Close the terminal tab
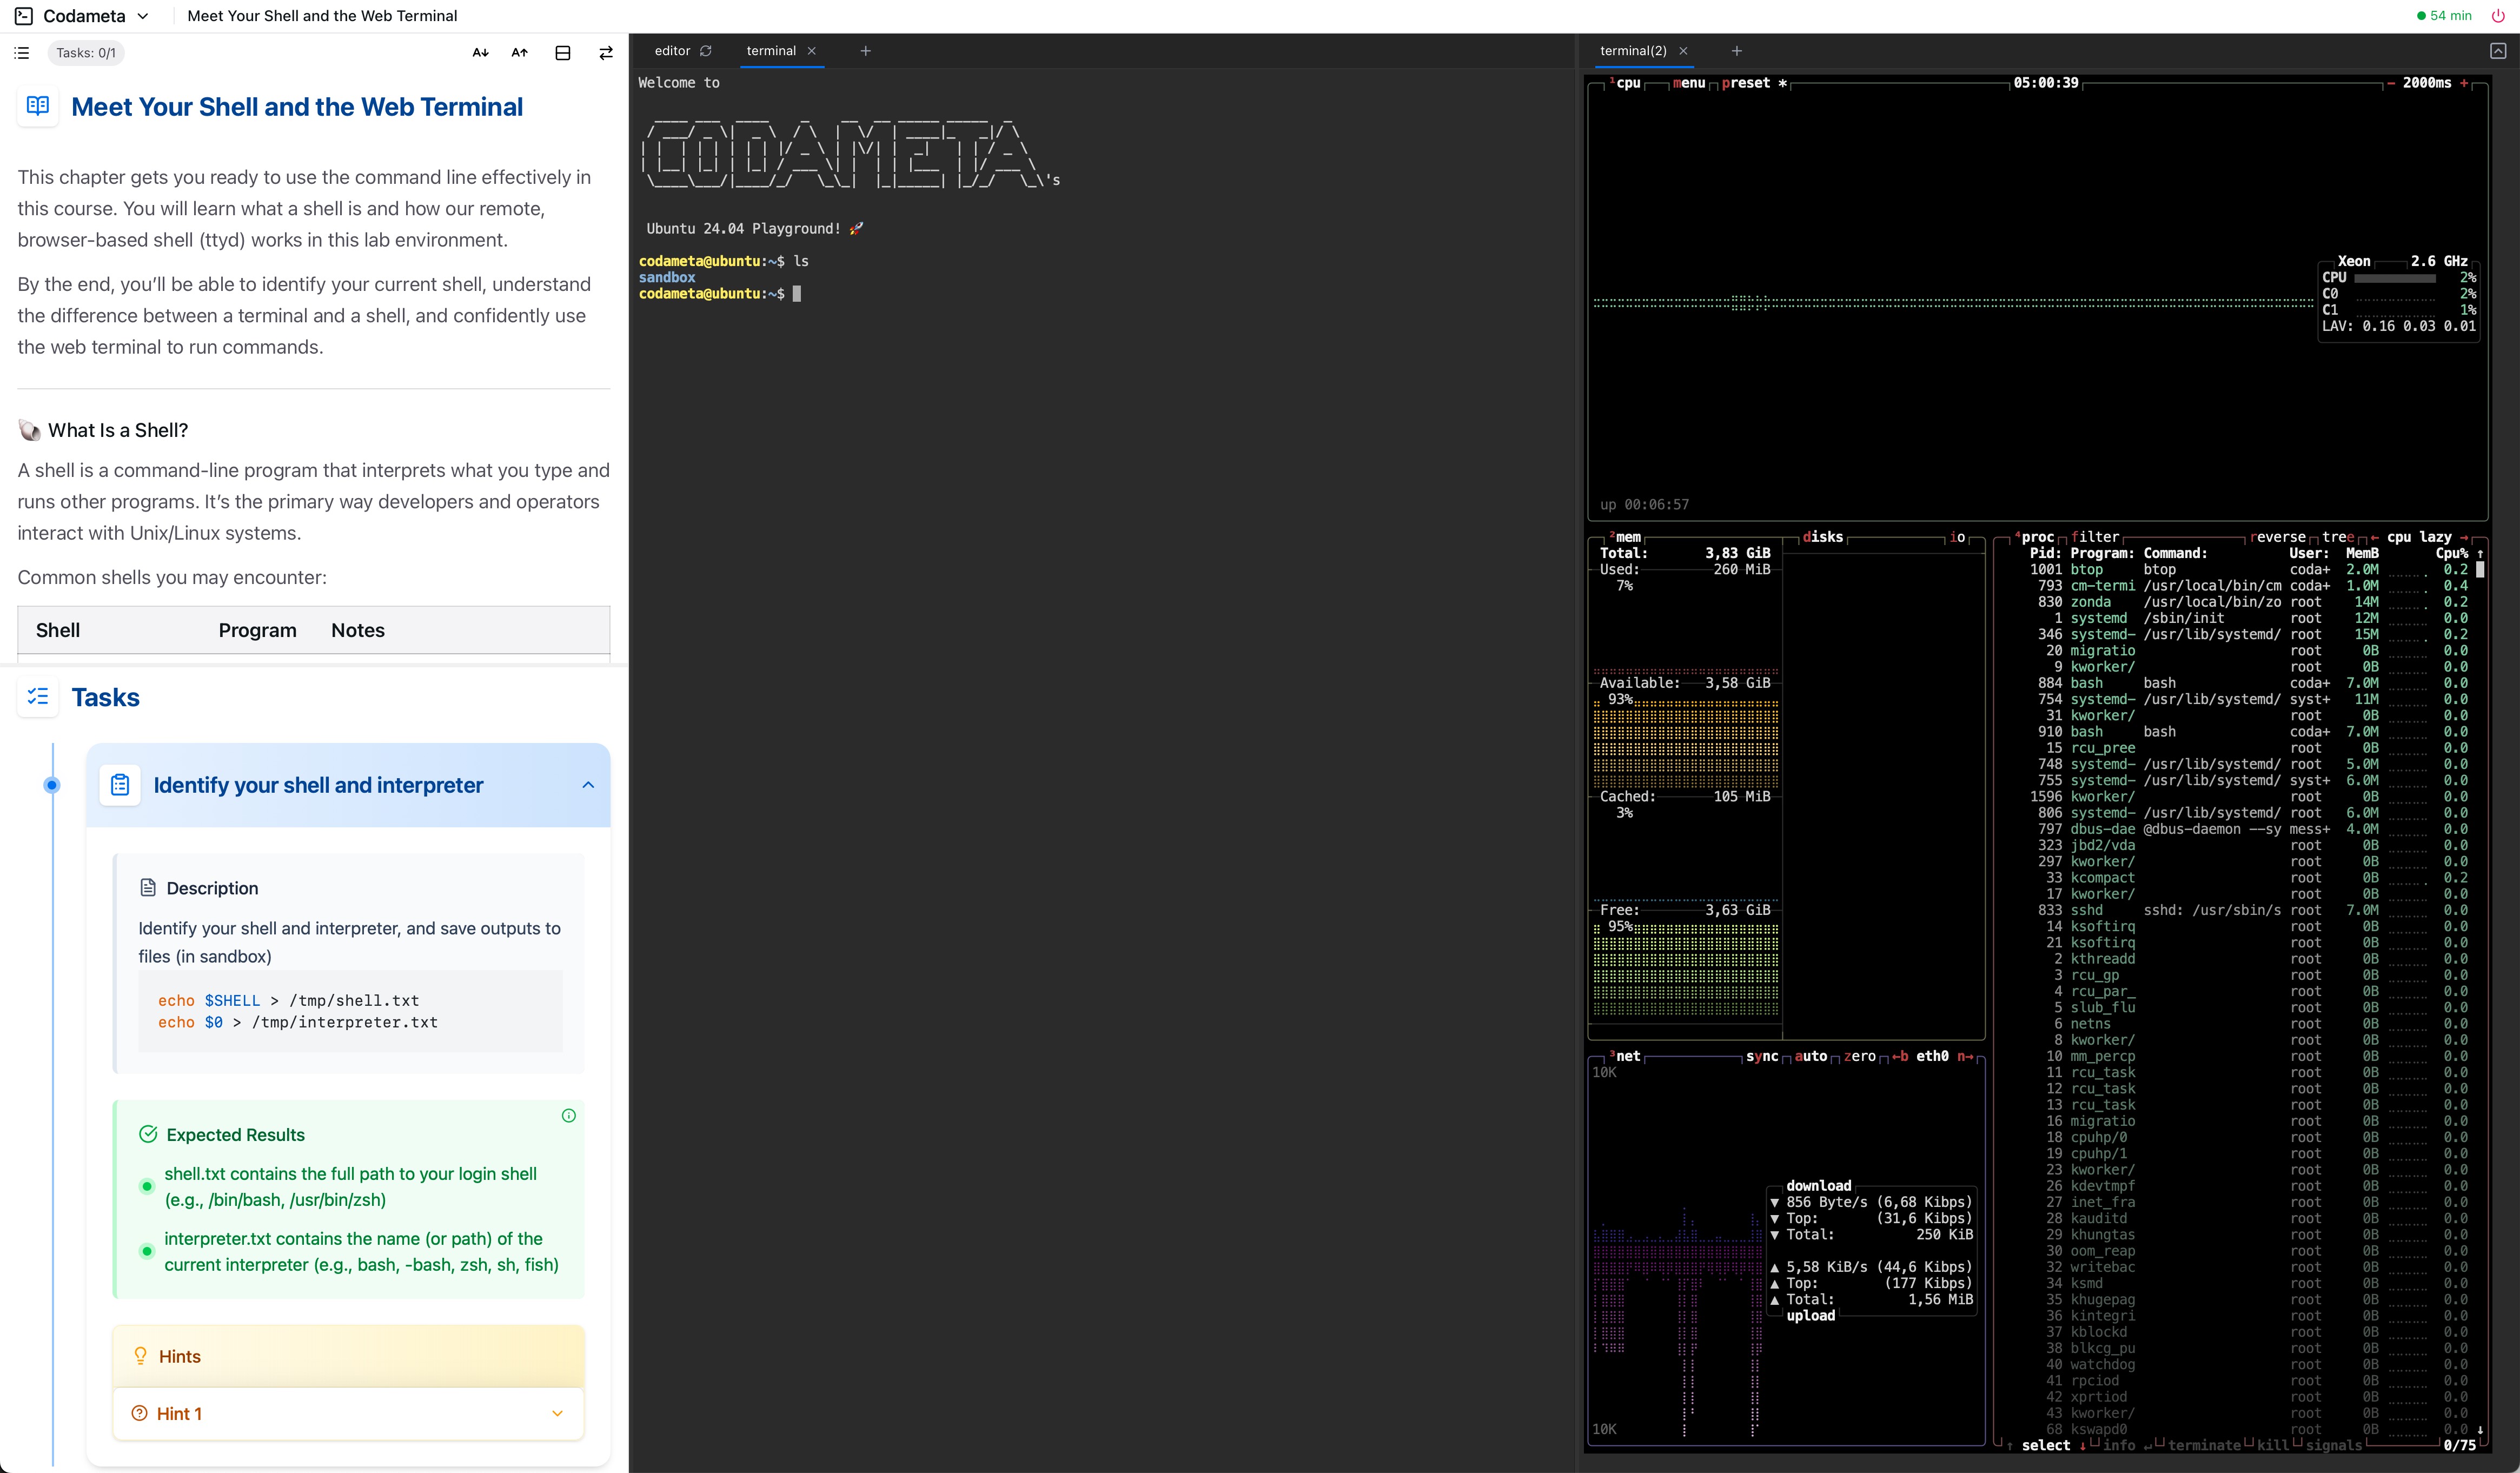 point(812,51)
